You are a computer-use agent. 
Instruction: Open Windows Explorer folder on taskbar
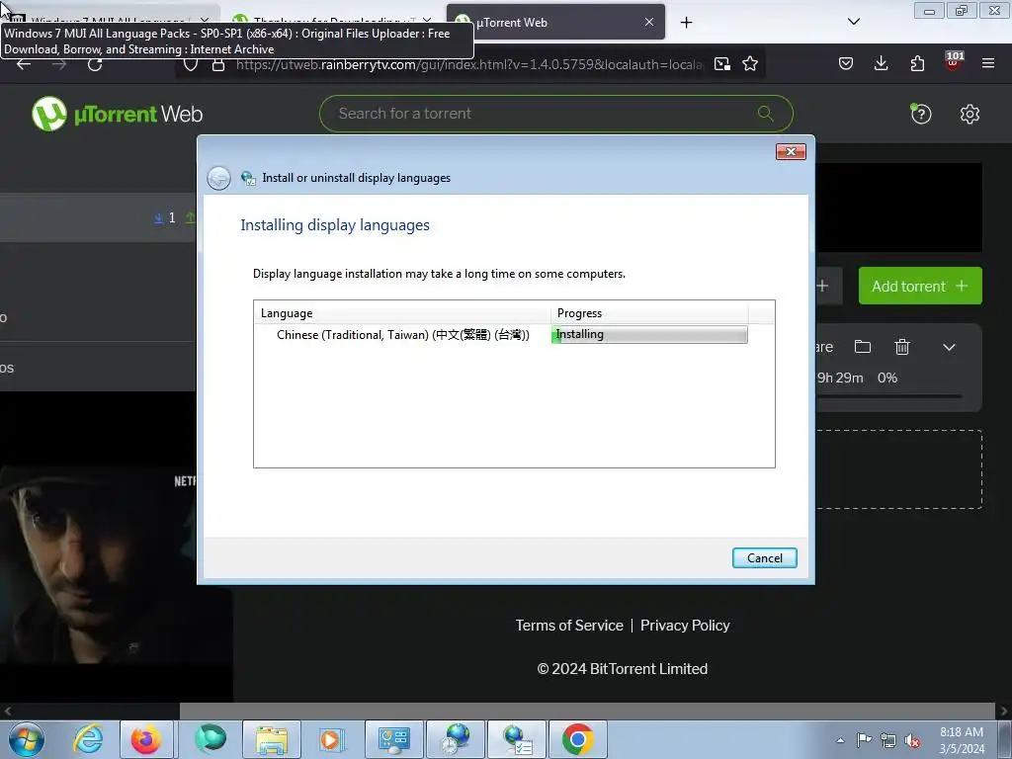272,739
